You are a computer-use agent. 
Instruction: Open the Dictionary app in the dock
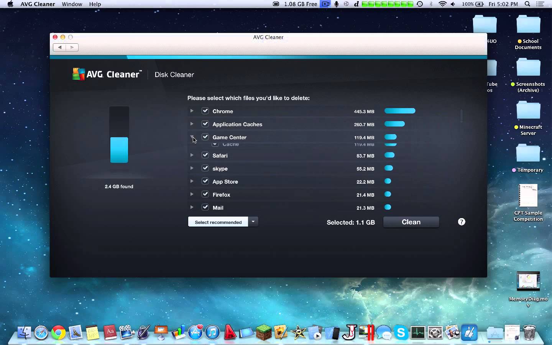[110, 332]
